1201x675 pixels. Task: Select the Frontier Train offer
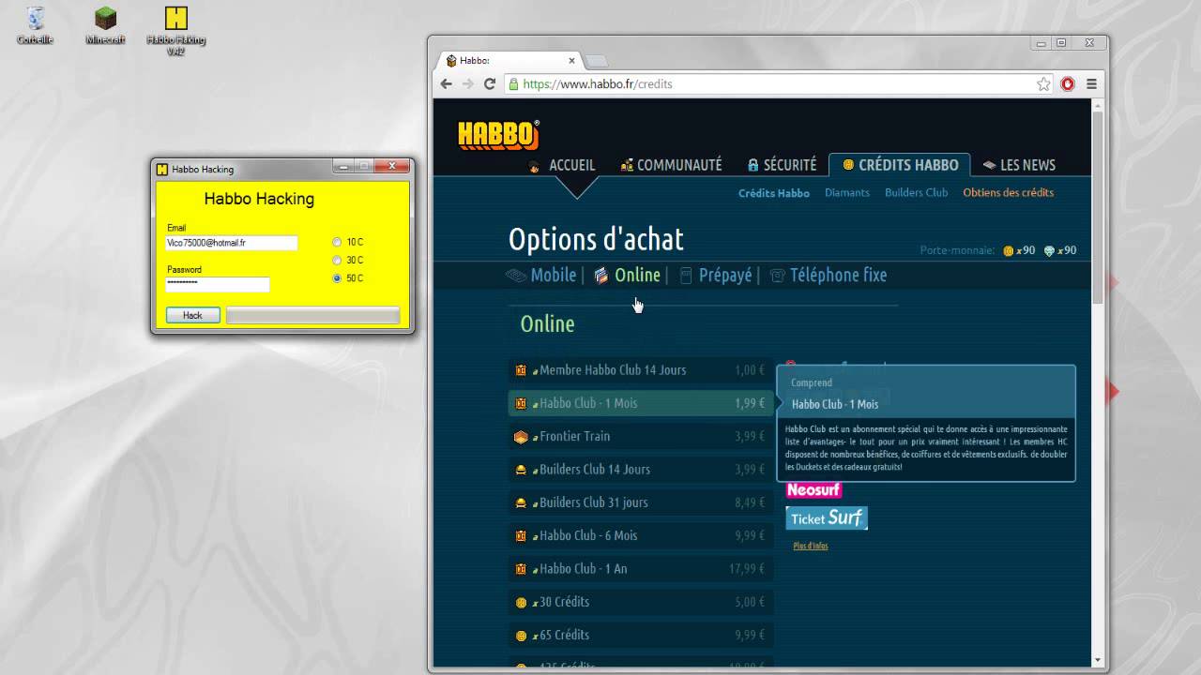coord(641,436)
